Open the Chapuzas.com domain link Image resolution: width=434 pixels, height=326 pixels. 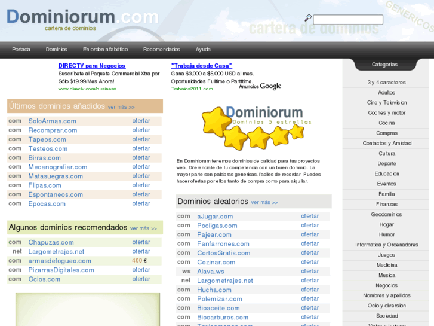[51, 242]
